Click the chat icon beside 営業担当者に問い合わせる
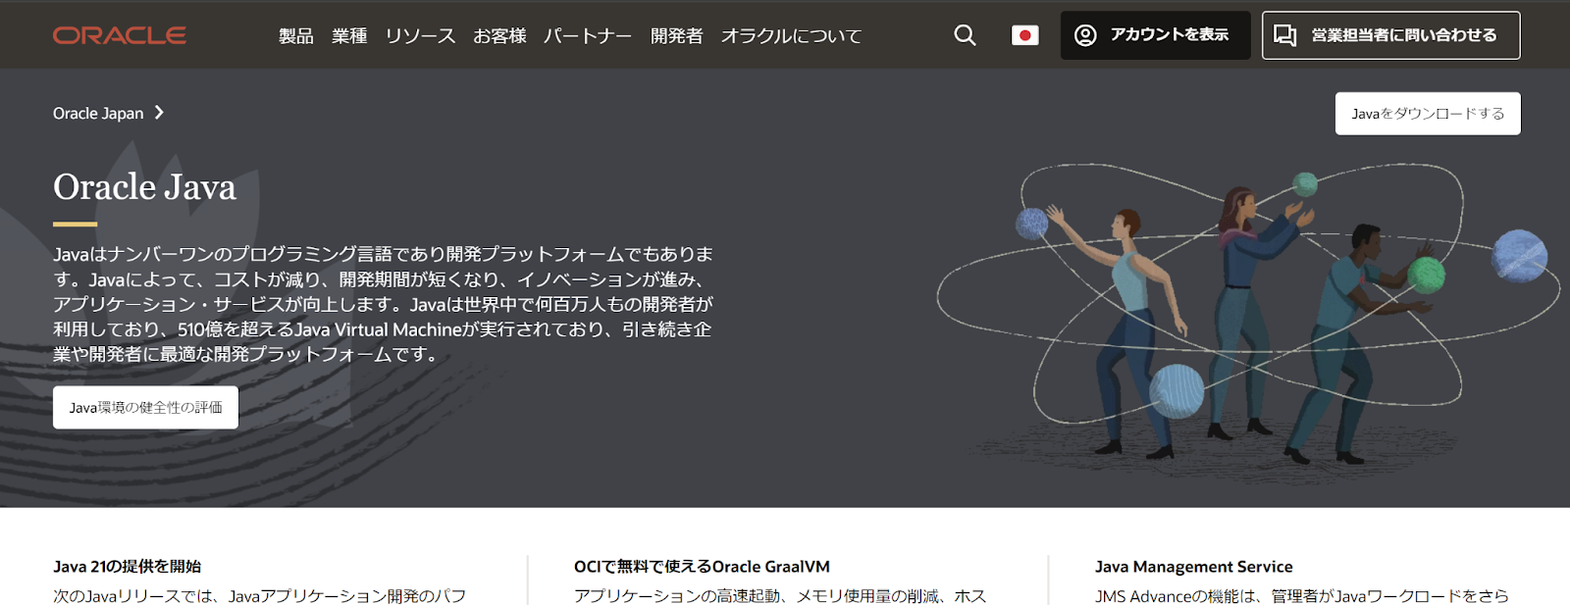 tap(1285, 35)
